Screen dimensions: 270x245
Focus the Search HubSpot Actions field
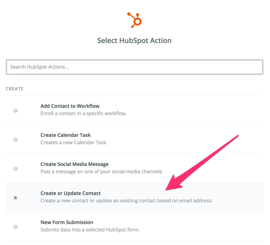tap(134, 67)
